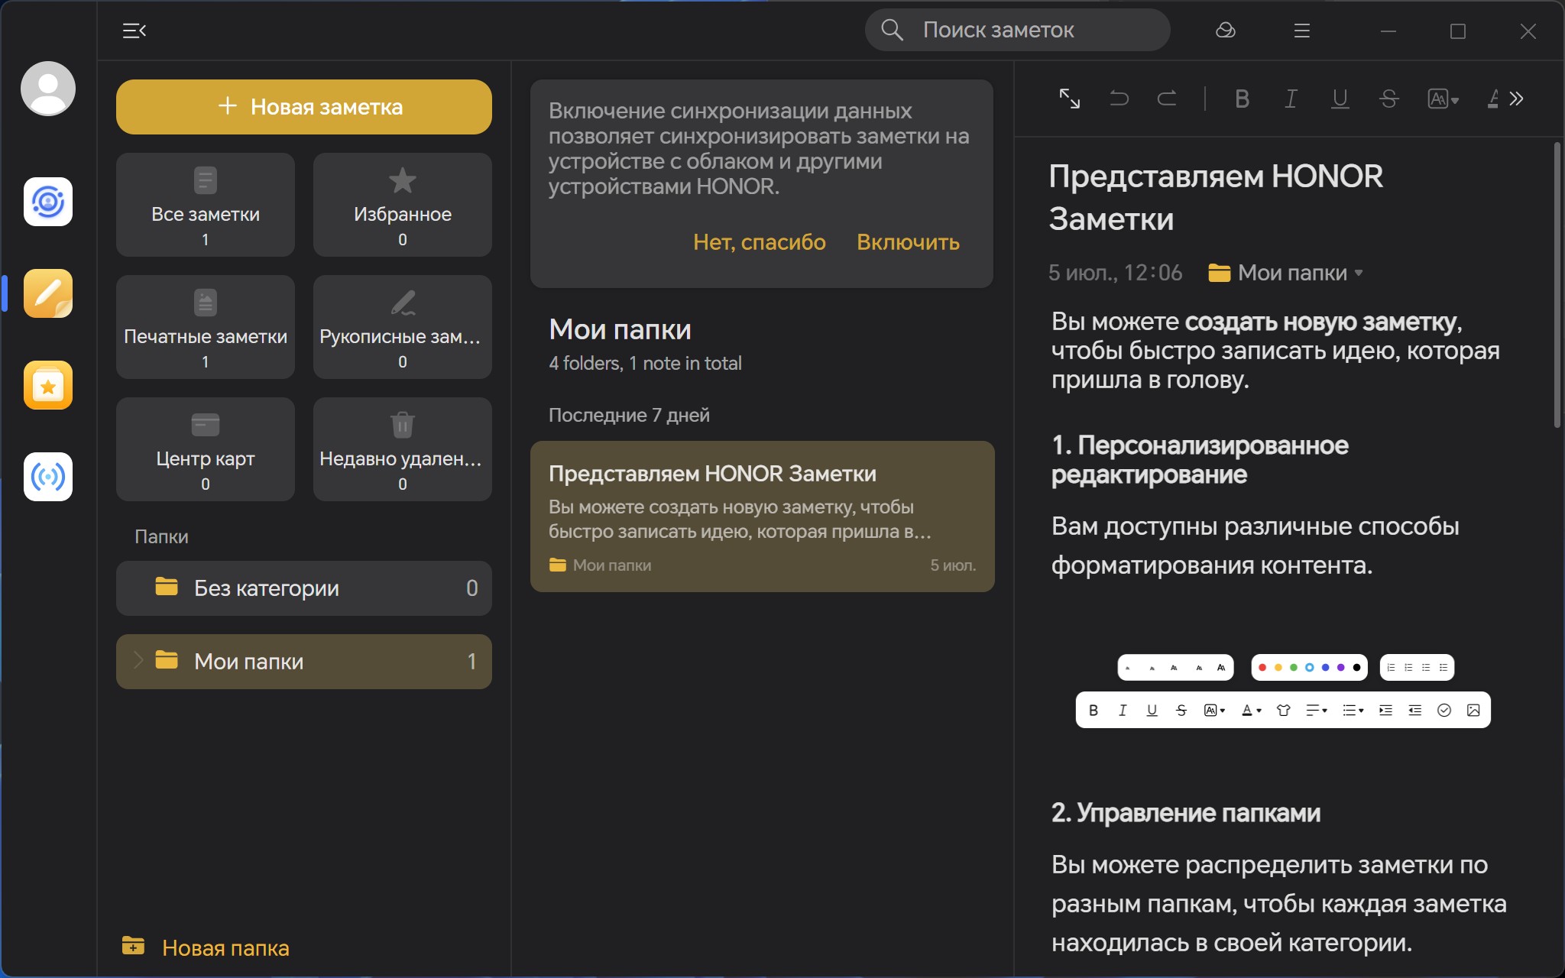Toggle italic formatting in the editor toolbar
Image resolution: width=1565 pixels, height=978 pixels.
pyautogui.click(x=1291, y=99)
